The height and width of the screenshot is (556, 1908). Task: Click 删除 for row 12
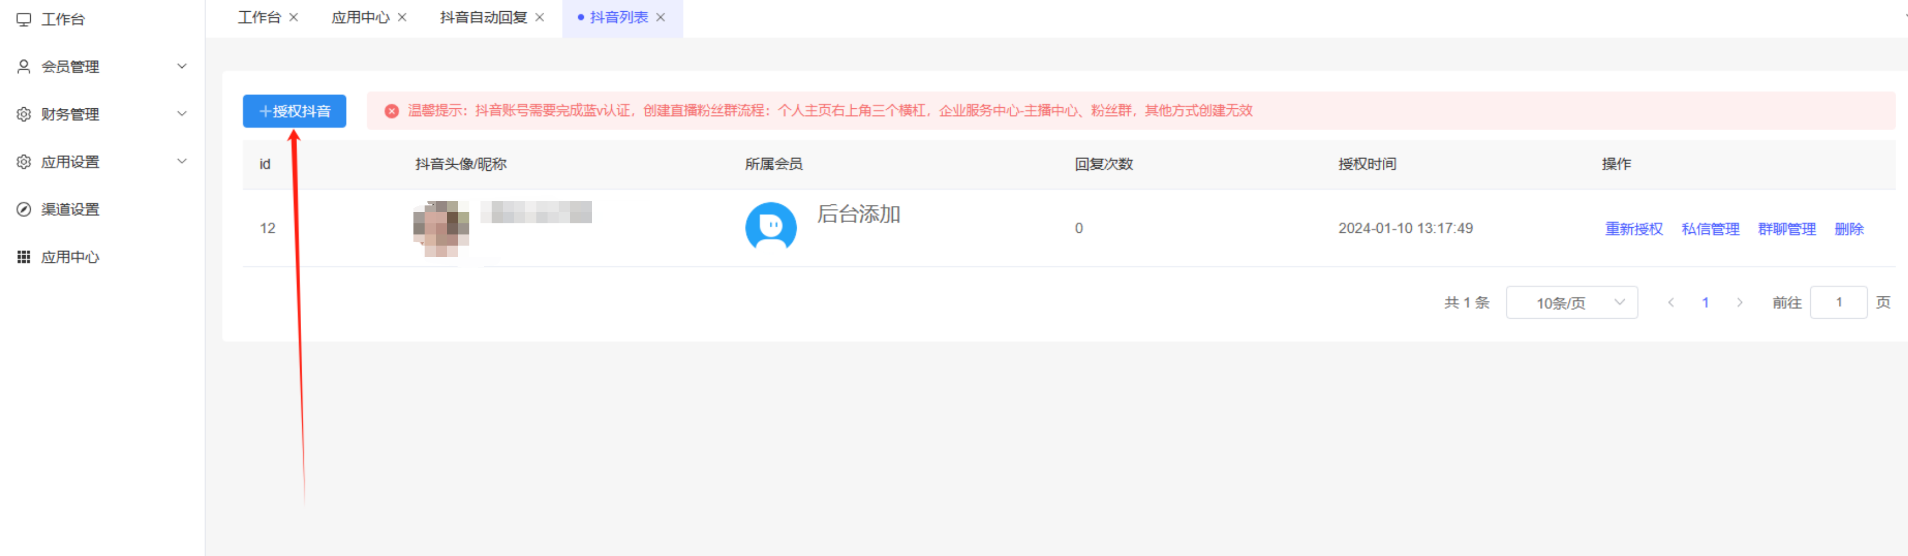click(x=1849, y=229)
